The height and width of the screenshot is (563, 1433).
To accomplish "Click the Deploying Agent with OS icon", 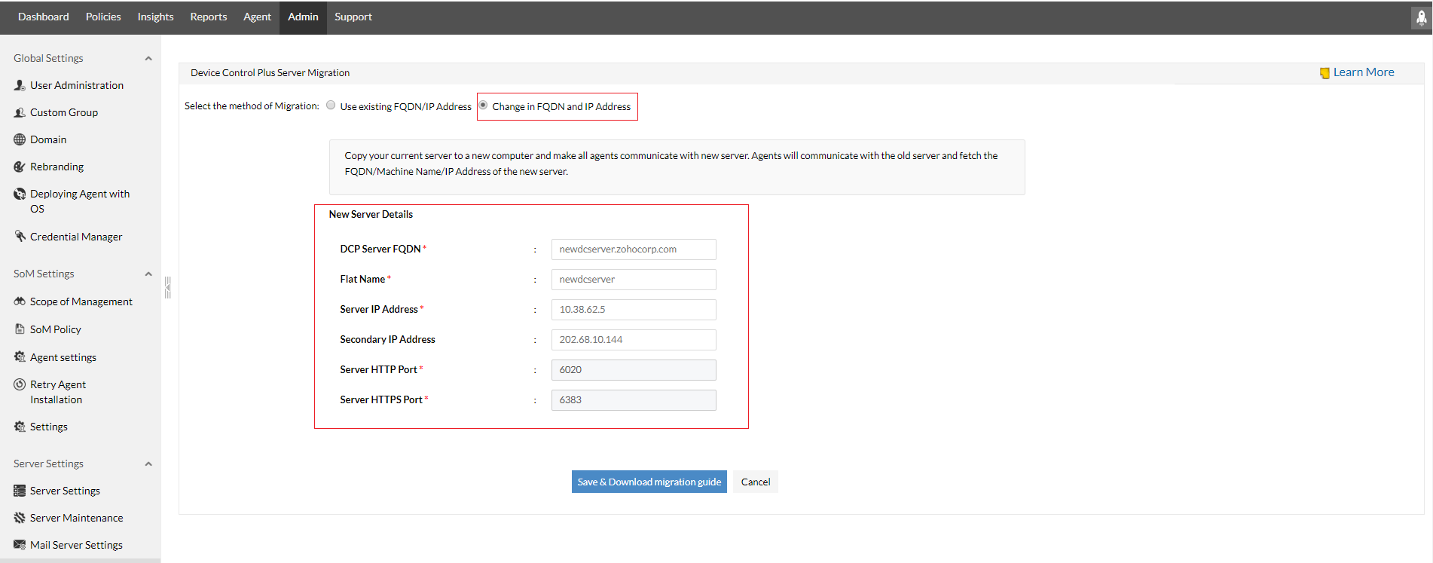I will click(20, 194).
